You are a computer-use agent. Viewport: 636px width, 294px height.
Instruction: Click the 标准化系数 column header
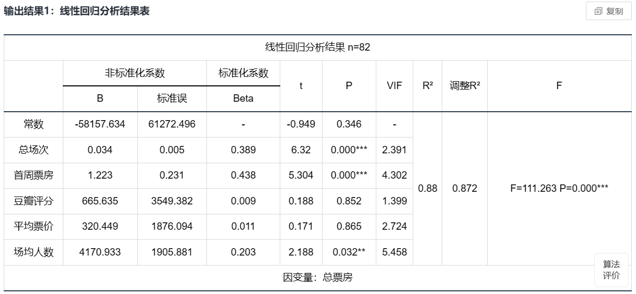(243, 73)
